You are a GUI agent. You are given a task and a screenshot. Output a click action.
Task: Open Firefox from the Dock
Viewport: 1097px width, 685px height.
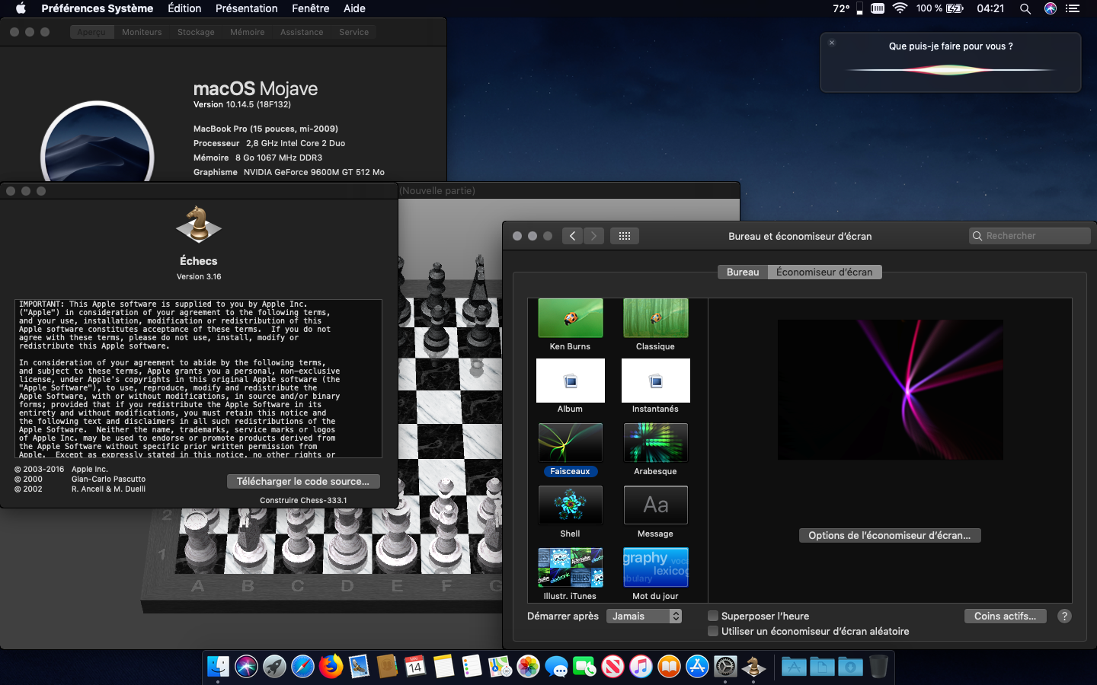(x=331, y=667)
